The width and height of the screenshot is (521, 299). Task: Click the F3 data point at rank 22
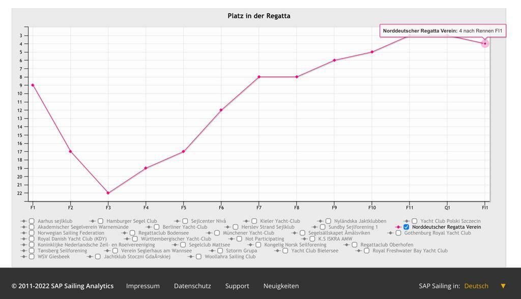pos(108,193)
